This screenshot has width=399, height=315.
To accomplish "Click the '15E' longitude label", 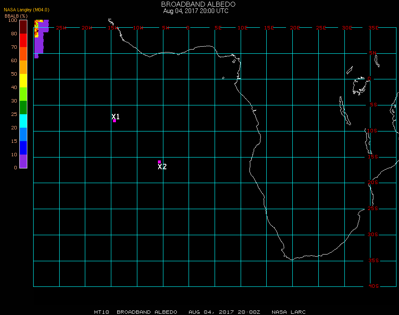I will 269,28.
